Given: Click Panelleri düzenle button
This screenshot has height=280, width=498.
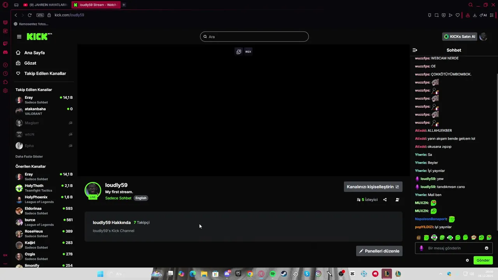Looking at the screenshot, I should tap(379, 251).
